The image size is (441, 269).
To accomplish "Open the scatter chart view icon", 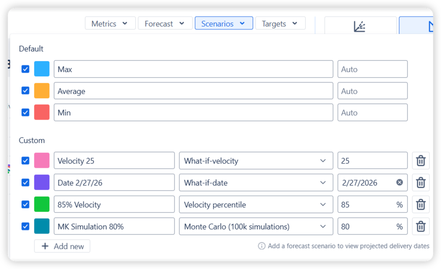I will [360, 26].
